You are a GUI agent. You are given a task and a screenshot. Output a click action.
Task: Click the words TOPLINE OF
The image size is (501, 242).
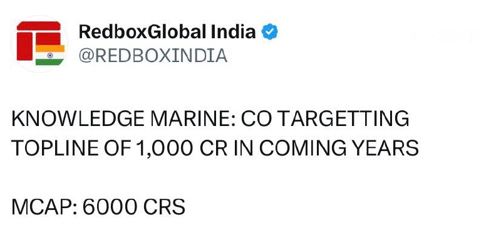coord(72,149)
